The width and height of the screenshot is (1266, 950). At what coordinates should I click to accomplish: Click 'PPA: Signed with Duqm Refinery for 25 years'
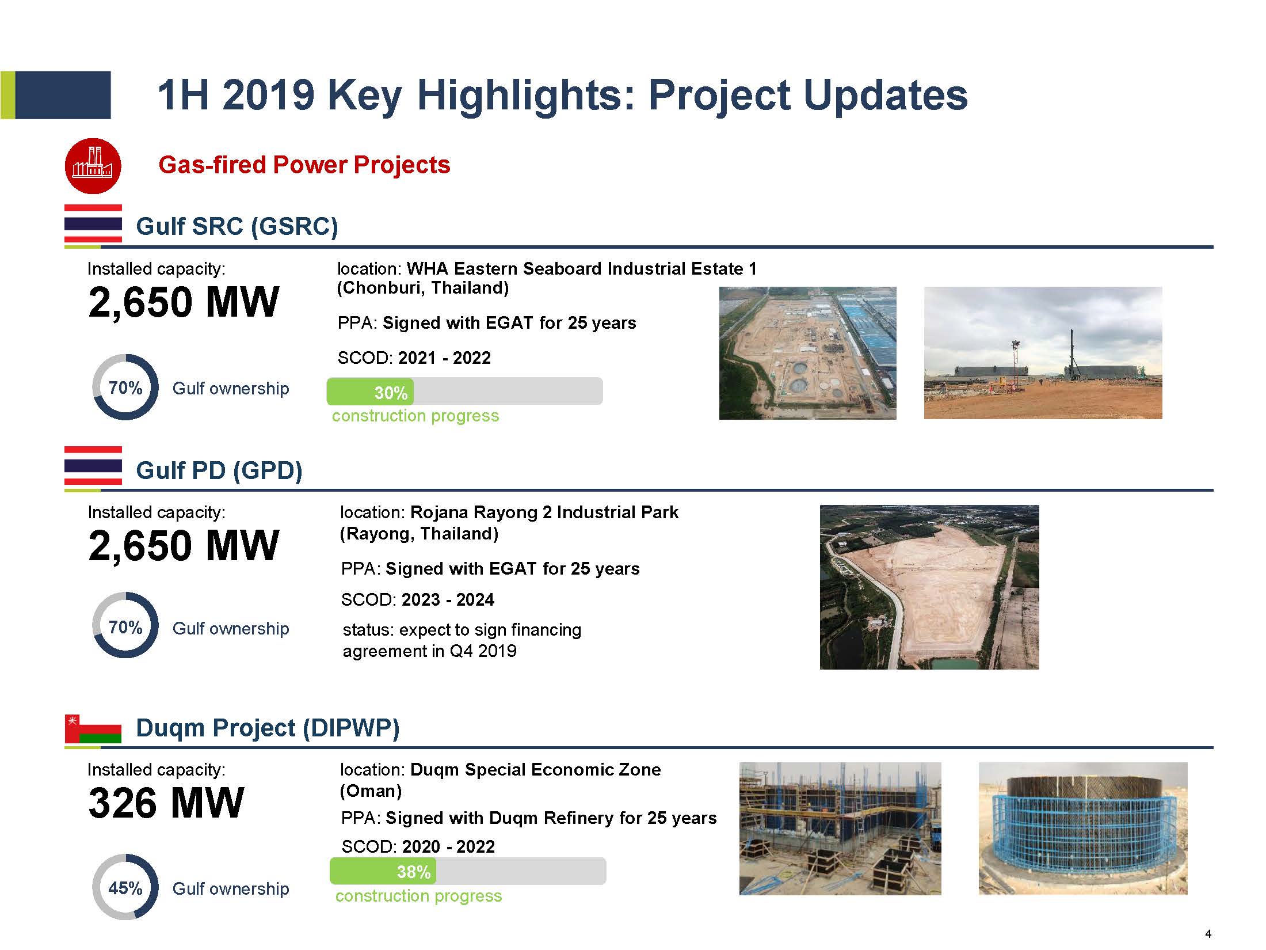click(529, 818)
